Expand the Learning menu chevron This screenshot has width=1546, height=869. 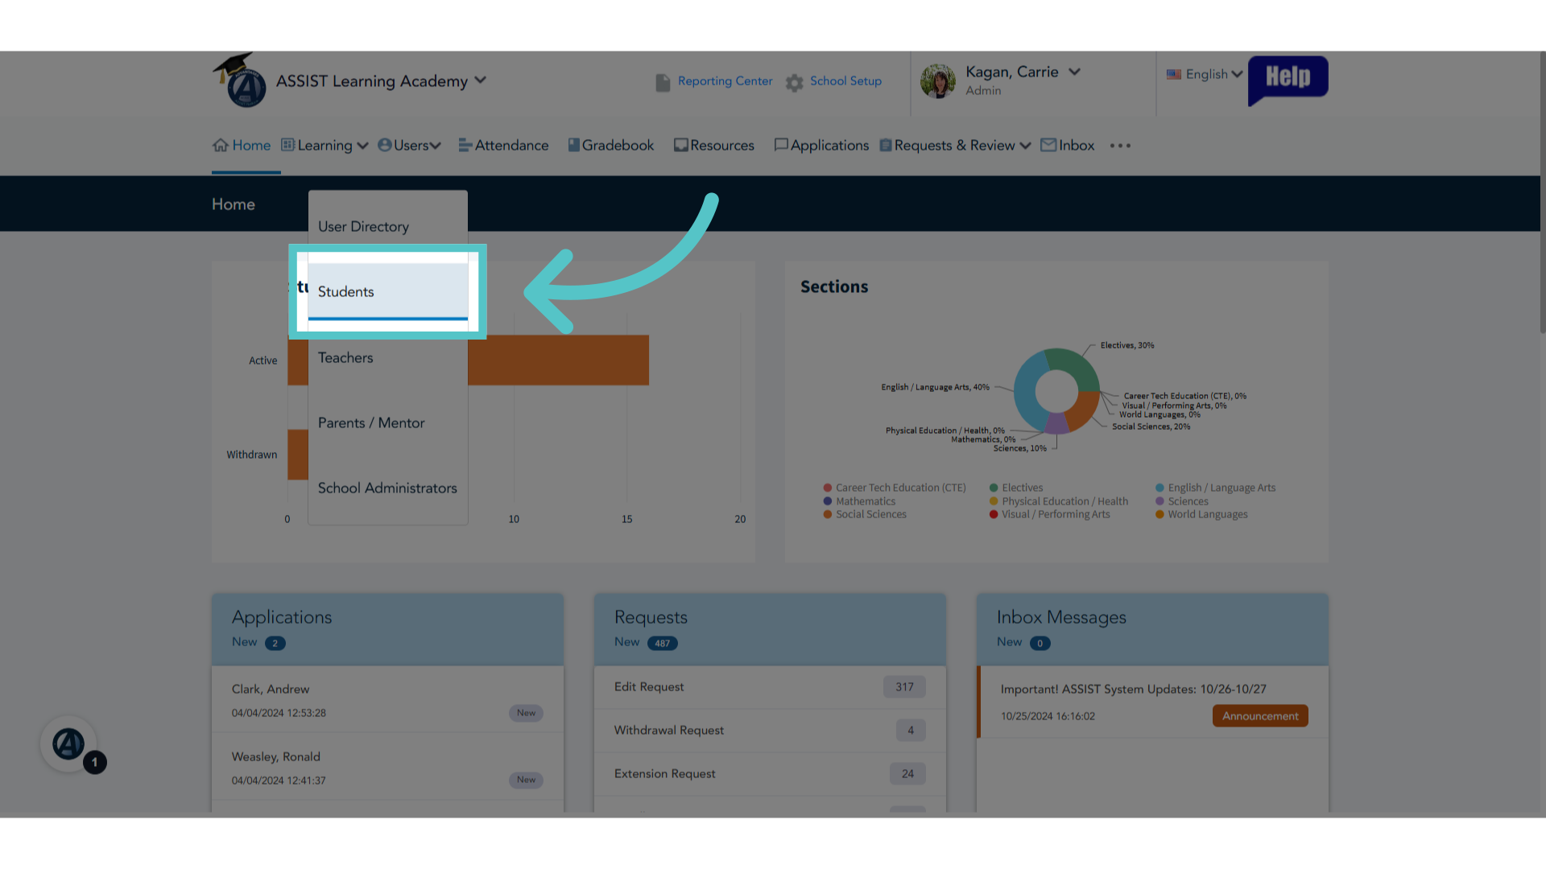point(362,146)
